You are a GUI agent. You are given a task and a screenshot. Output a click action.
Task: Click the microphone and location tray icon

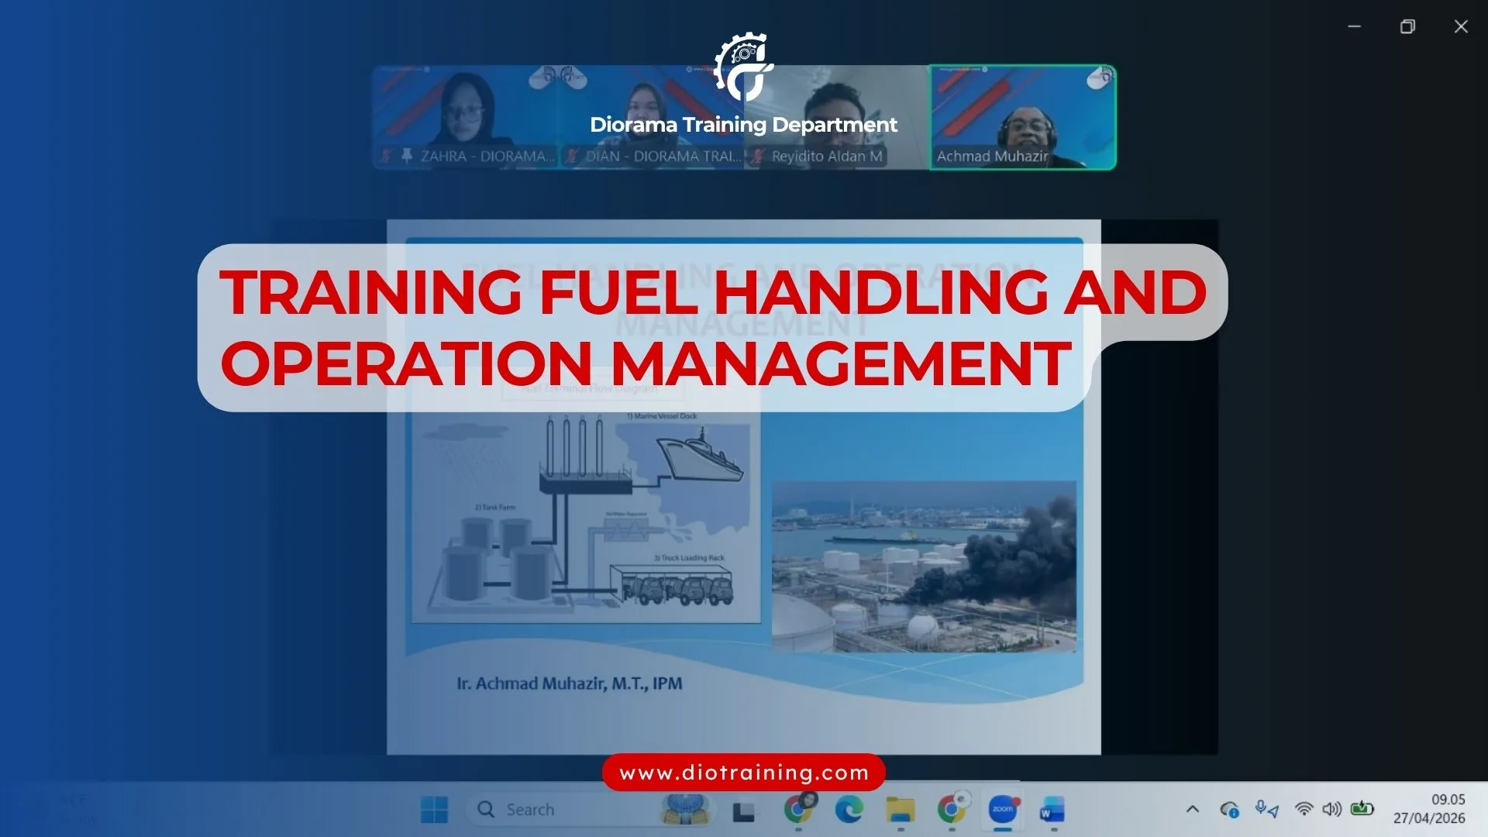click(x=1267, y=810)
